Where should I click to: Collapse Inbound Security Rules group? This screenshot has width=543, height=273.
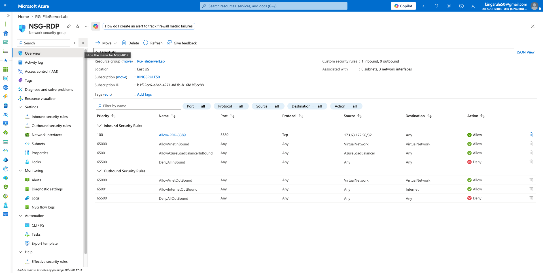pos(99,126)
